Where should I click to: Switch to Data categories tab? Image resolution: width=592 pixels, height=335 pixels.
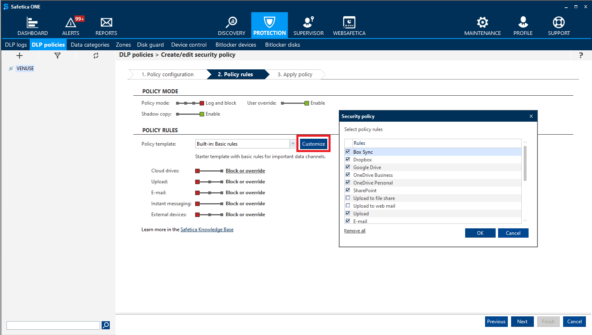click(90, 45)
